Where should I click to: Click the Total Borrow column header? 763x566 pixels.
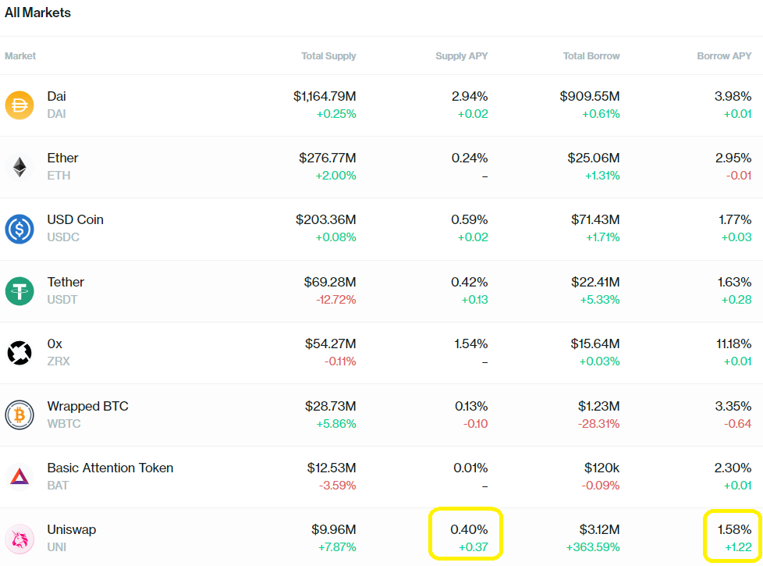click(591, 56)
